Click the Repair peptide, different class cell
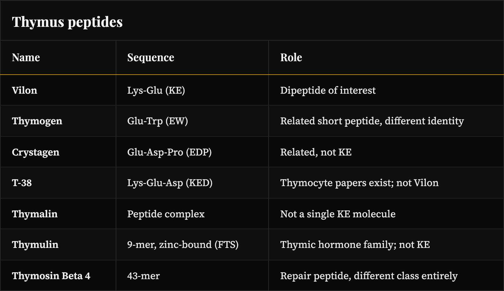Screen dimensions: 504x291 pyautogui.click(x=386, y=276)
